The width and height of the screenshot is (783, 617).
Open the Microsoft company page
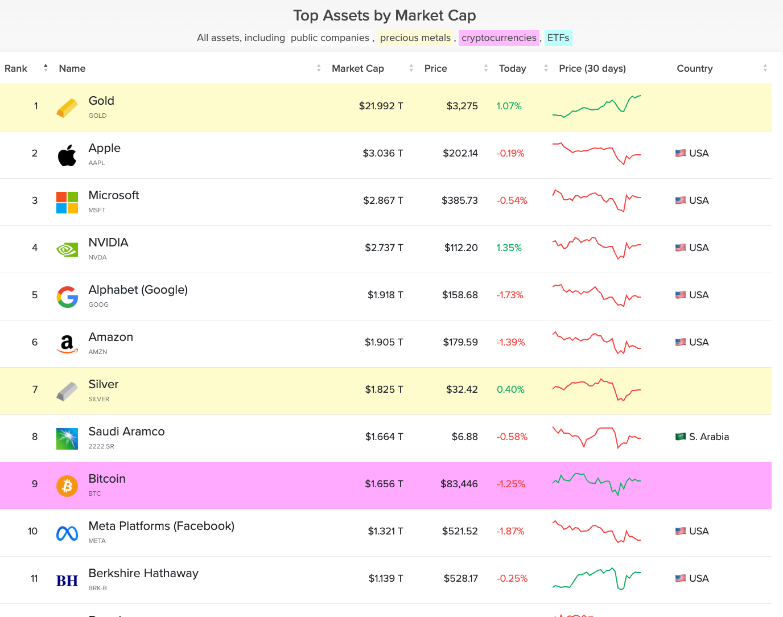pos(114,195)
